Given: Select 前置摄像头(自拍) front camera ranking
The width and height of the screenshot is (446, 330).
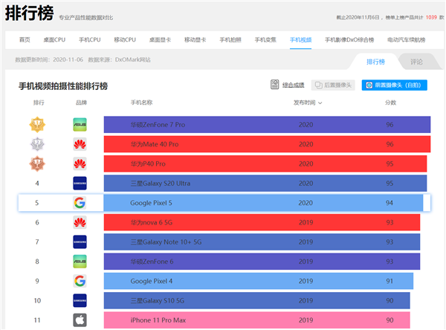Looking at the screenshot, I should tap(394, 85).
